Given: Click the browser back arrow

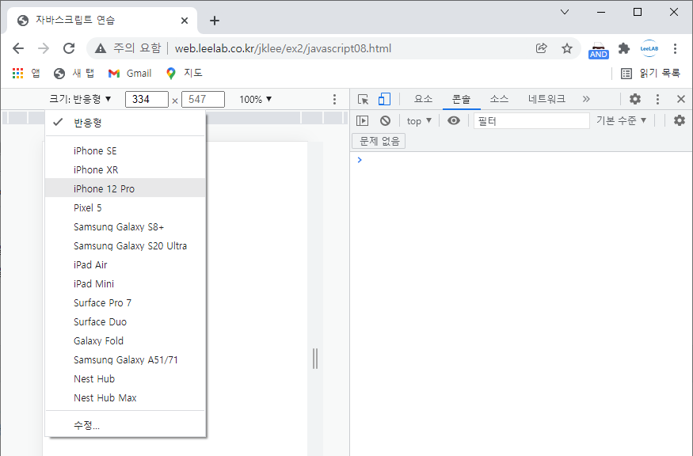Looking at the screenshot, I should pos(18,48).
